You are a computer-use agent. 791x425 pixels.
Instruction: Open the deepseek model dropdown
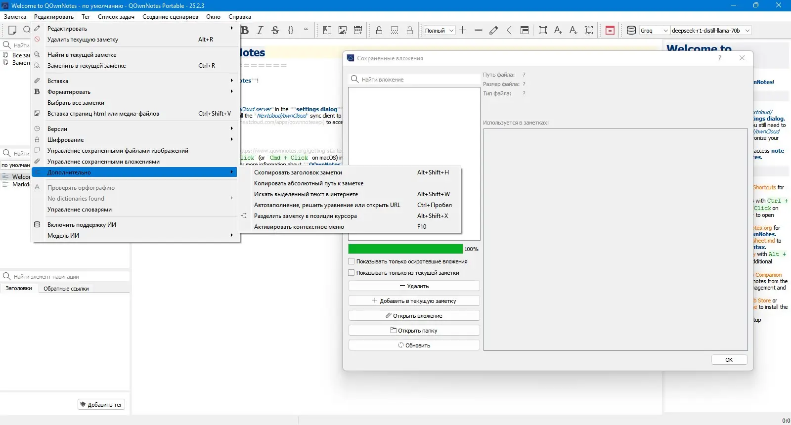(710, 31)
